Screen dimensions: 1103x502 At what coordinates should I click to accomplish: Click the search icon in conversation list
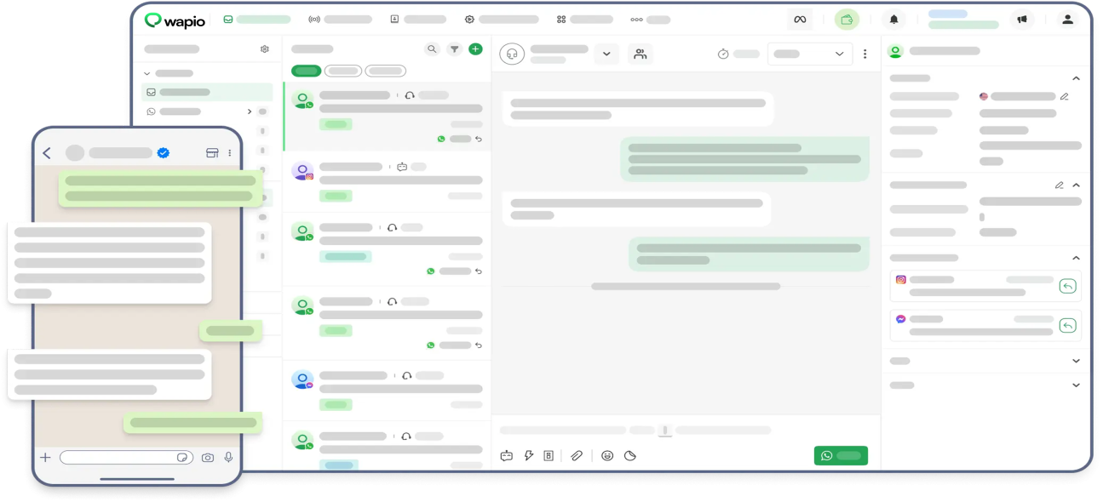click(432, 49)
